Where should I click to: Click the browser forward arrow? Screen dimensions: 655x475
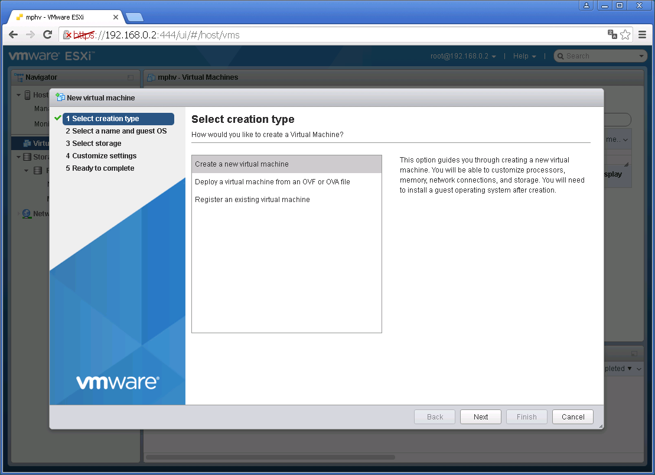(31, 35)
